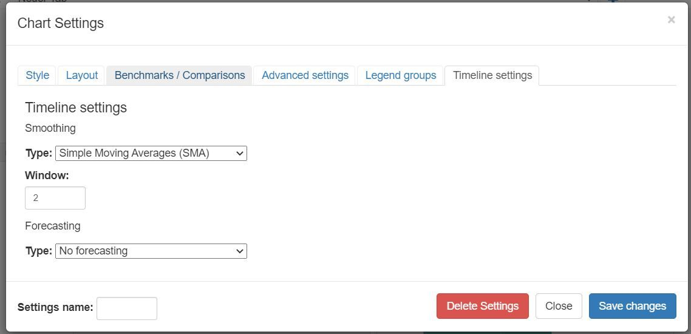Click the Chart Settings dialog title
The image size is (691, 334).
coord(61,23)
